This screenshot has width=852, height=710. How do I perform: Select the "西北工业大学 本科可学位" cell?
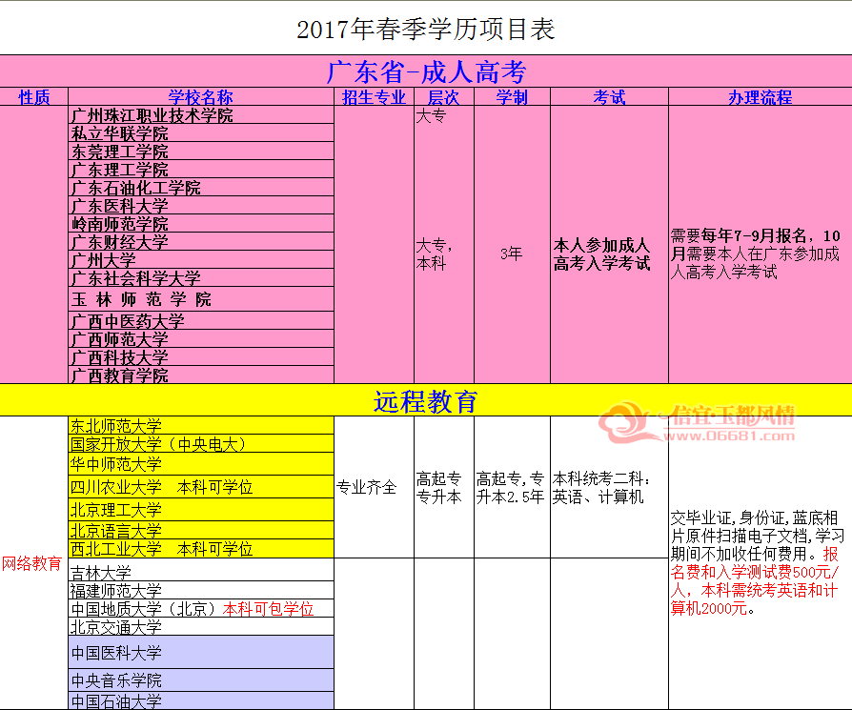click(201, 549)
